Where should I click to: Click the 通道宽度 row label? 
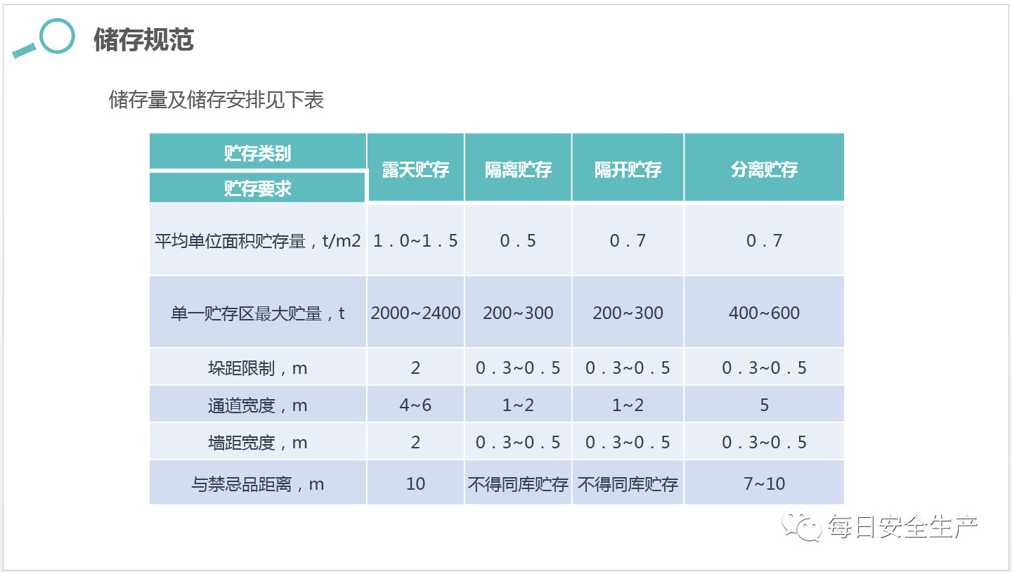[257, 405]
